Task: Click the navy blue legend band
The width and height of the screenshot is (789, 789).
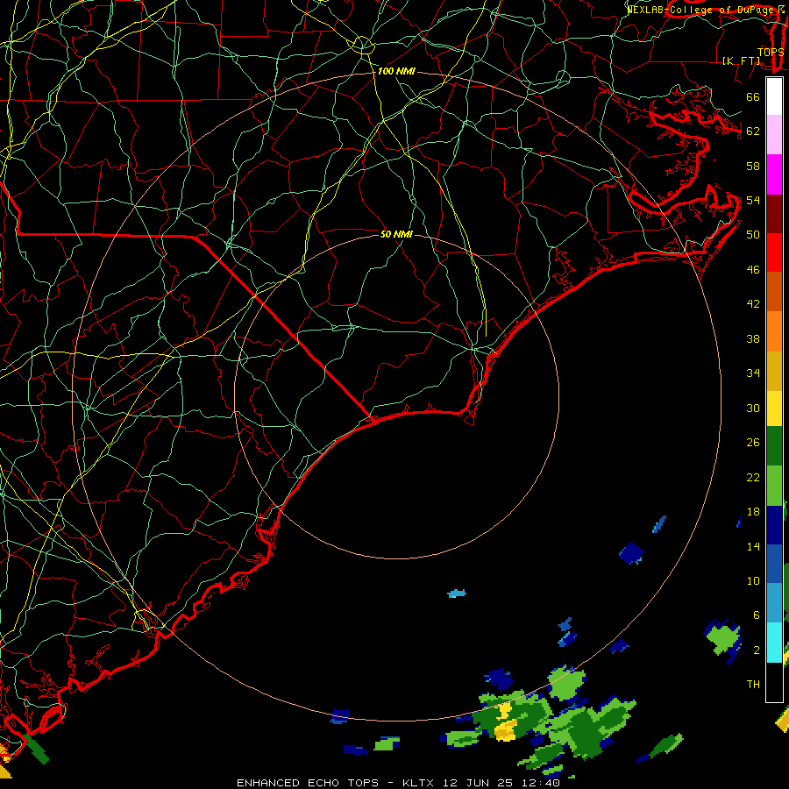Action: (x=774, y=525)
